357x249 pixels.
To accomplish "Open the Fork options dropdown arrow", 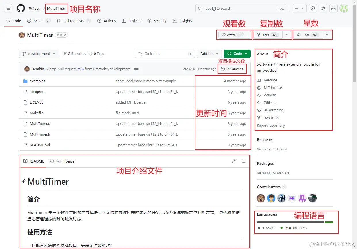I will (287, 35).
